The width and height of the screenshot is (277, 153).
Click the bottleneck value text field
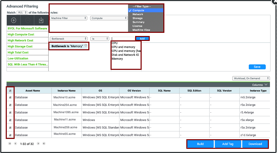pos(123,39)
